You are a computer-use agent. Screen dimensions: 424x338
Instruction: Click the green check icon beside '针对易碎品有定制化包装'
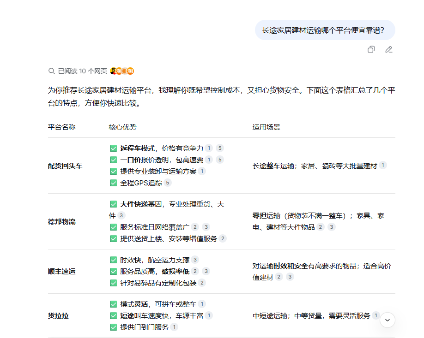[113, 283]
